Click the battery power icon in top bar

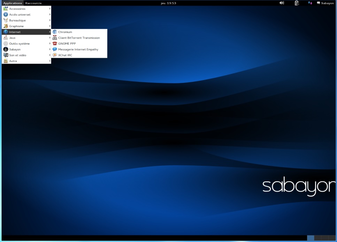pos(297,3)
